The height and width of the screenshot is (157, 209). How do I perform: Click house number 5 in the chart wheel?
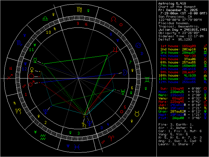pyautogui.click(x=125, y=107)
